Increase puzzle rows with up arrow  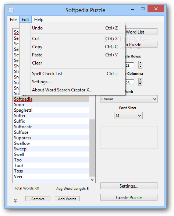tap(140, 63)
